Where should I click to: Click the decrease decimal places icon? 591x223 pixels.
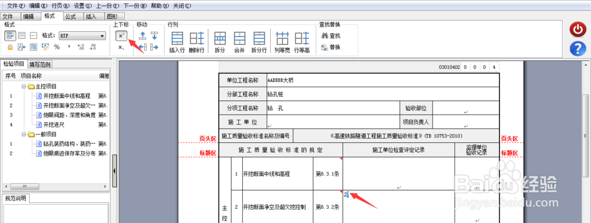coord(93,47)
